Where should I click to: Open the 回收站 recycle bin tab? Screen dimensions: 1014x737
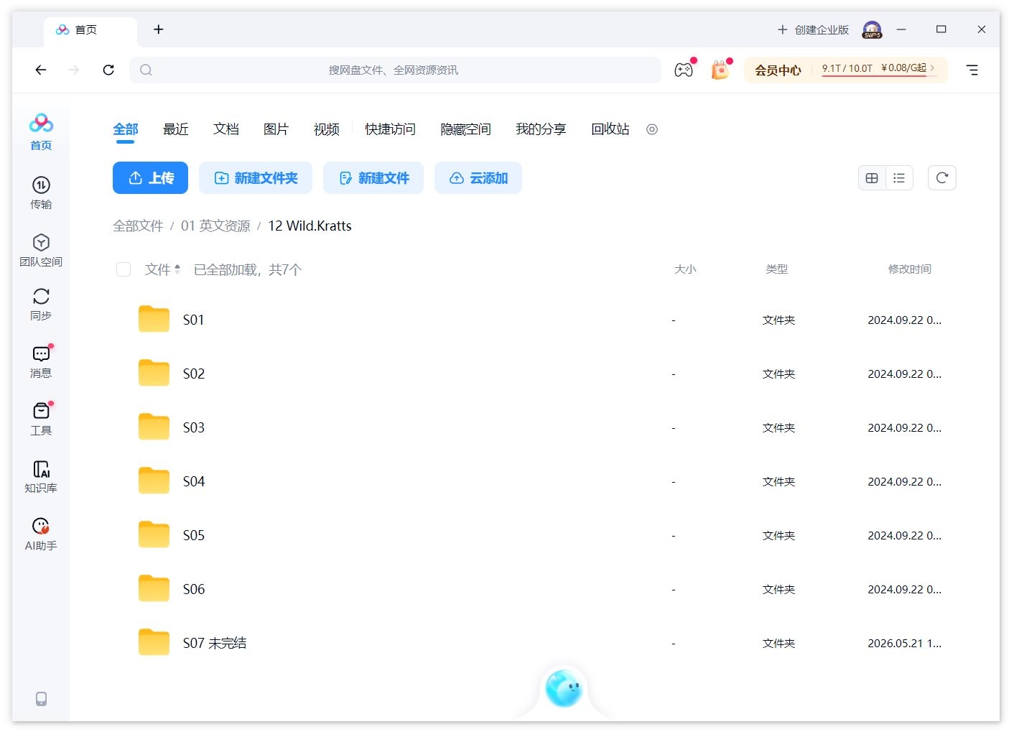coord(610,129)
